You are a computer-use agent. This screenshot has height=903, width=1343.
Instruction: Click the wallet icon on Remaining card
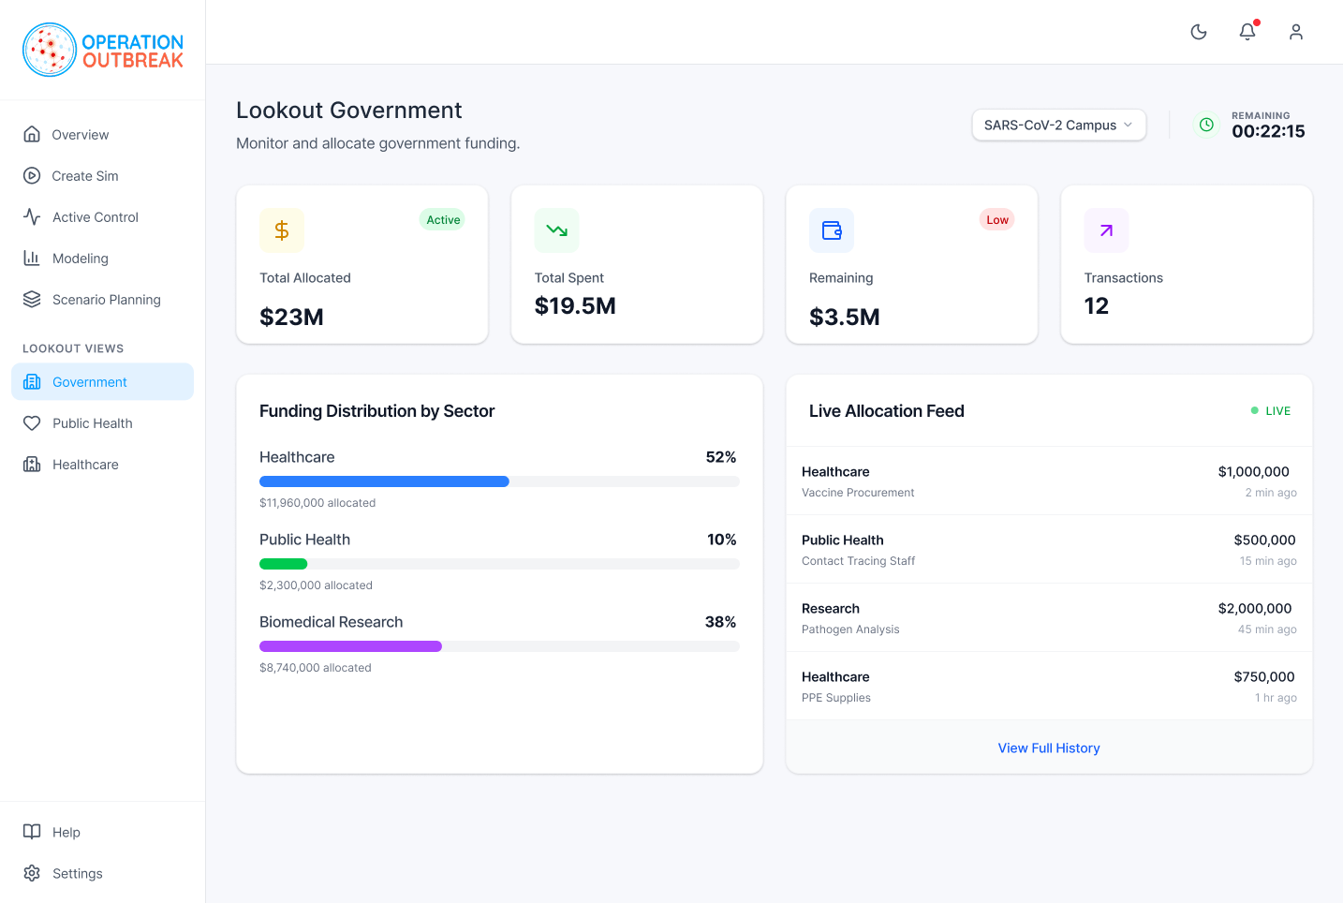coord(832,229)
